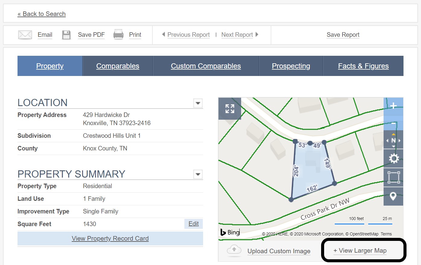This screenshot has width=421, height=265.
Task: Edit the Square Feet value
Action: 193,224
